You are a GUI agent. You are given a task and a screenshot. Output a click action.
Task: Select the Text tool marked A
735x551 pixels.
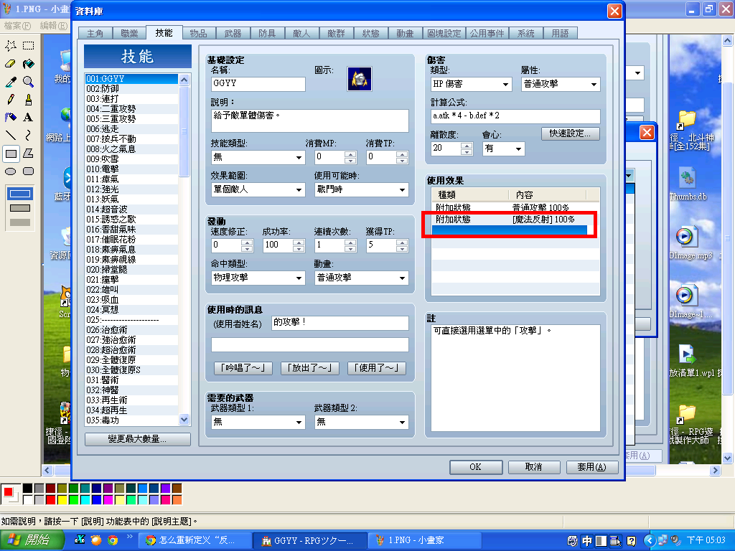29,117
